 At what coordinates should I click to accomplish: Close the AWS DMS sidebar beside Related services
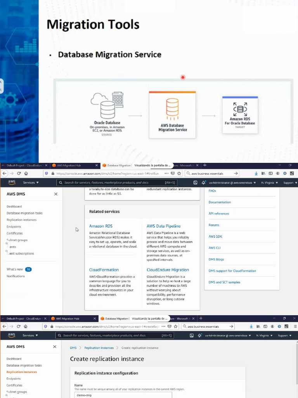(55, 194)
